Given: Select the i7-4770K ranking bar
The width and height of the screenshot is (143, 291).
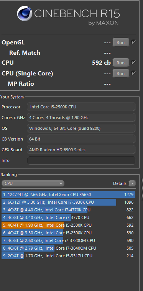Looking at the screenshot, I should point(68,210).
